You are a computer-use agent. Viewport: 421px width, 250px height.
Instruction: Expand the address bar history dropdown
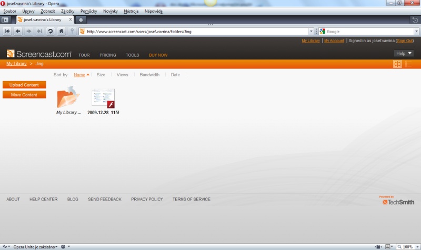click(311, 32)
